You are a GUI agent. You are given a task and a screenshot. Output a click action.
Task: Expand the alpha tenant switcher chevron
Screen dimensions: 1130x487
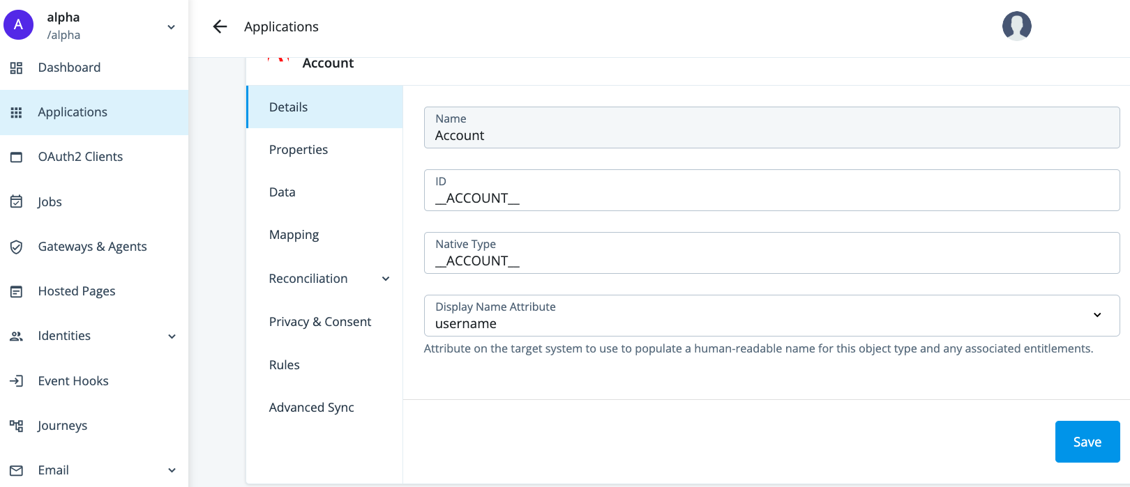[x=172, y=27]
